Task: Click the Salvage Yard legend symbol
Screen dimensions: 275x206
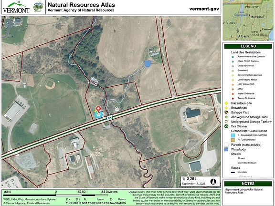Action: coord(226,112)
